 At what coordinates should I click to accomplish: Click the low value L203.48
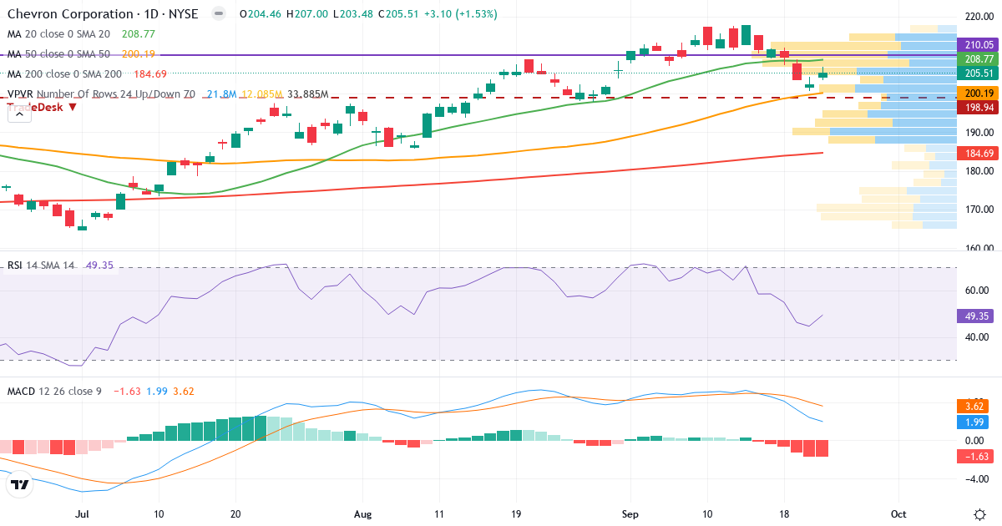pos(352,14)
